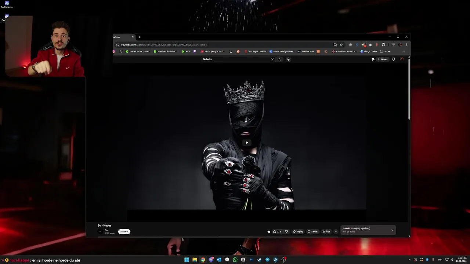Open the 'Battlefield 6 Meta' bookmark
Screen dimensions: 470x264
tap(344, 52)
